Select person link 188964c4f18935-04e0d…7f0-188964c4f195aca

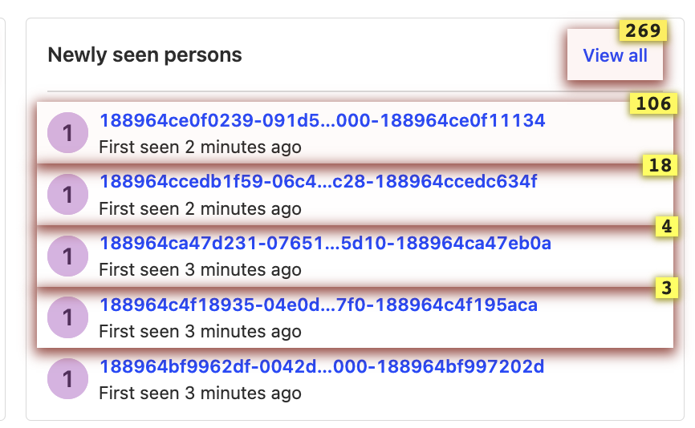[318, 305]
